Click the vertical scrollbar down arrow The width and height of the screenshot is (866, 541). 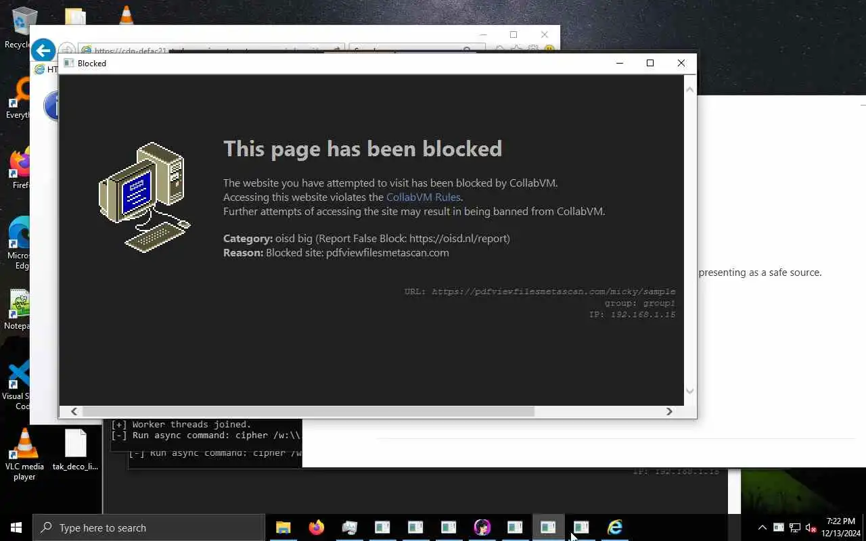pyautogui.click(x=690, y=390)
